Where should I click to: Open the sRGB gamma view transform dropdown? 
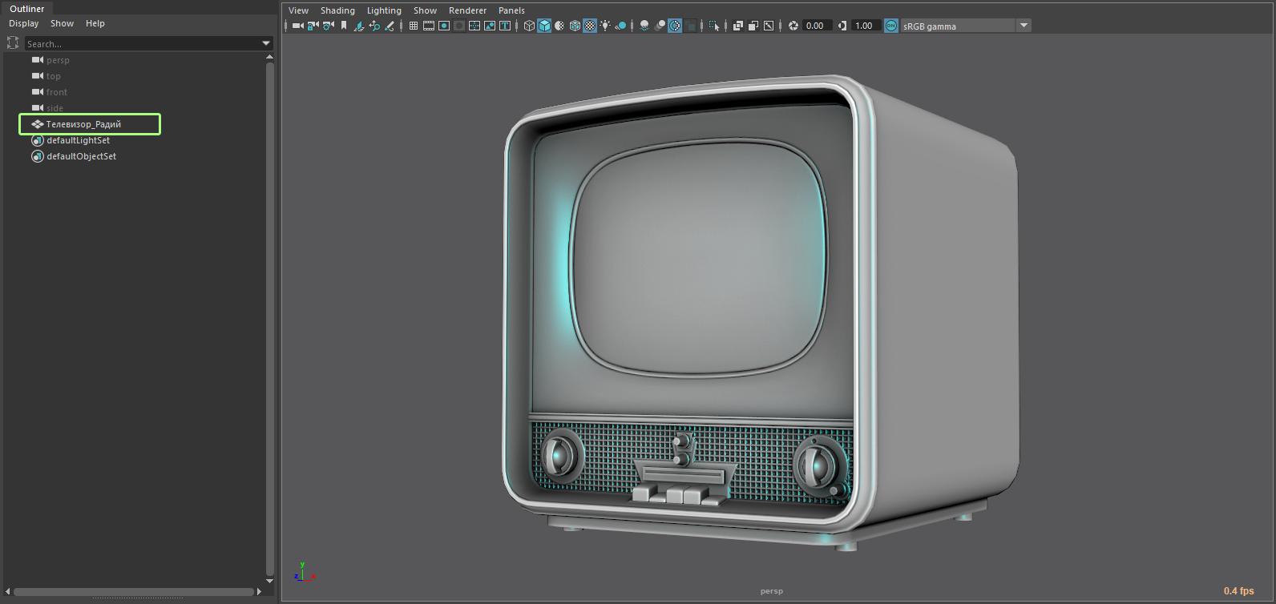pos(1023,26)
